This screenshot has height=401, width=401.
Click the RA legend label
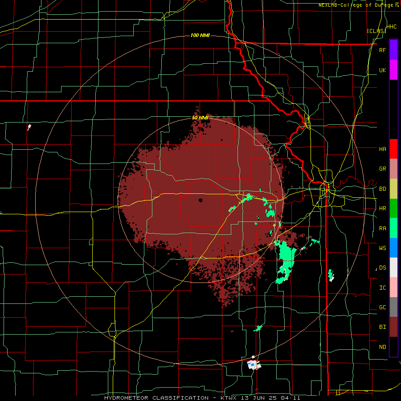pyautogui.click(x=382, y=229)
